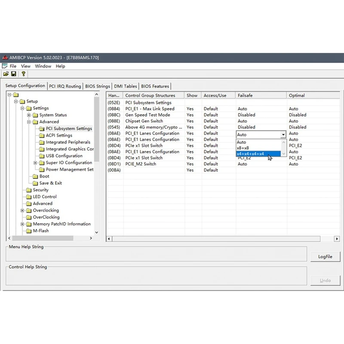344x344 pixels.
Task: Select PCI Subsystem Settings tree item
Action: (69, 129)
